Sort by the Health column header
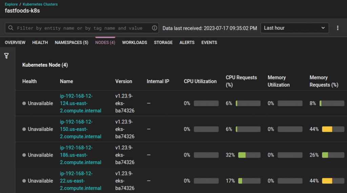 (29, 81)
